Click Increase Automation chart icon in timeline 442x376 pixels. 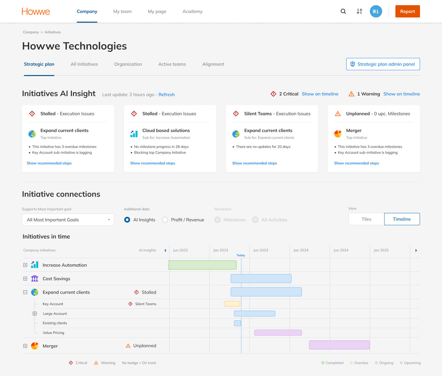(35, 265)
